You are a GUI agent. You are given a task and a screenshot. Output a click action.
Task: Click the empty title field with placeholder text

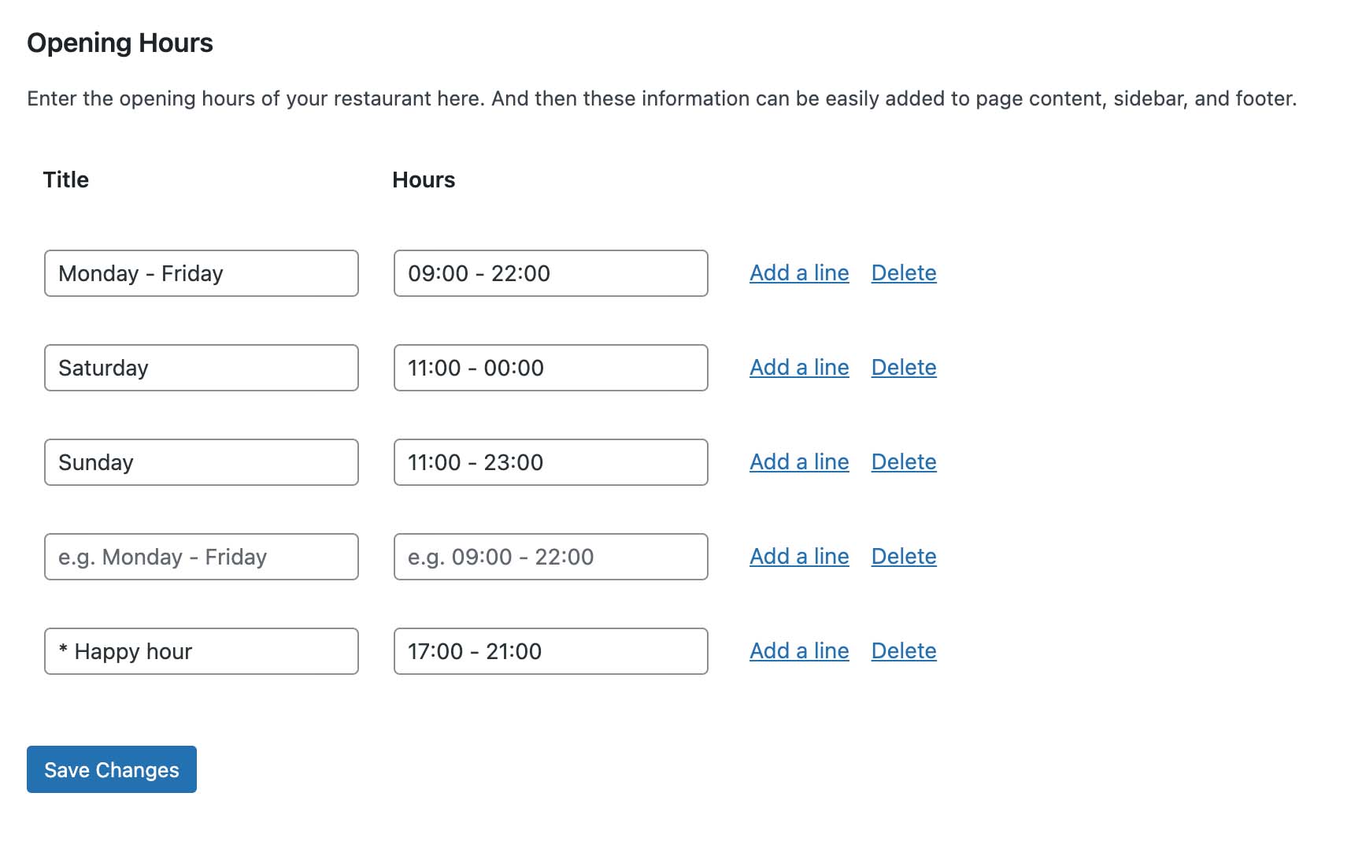(201, 557)
